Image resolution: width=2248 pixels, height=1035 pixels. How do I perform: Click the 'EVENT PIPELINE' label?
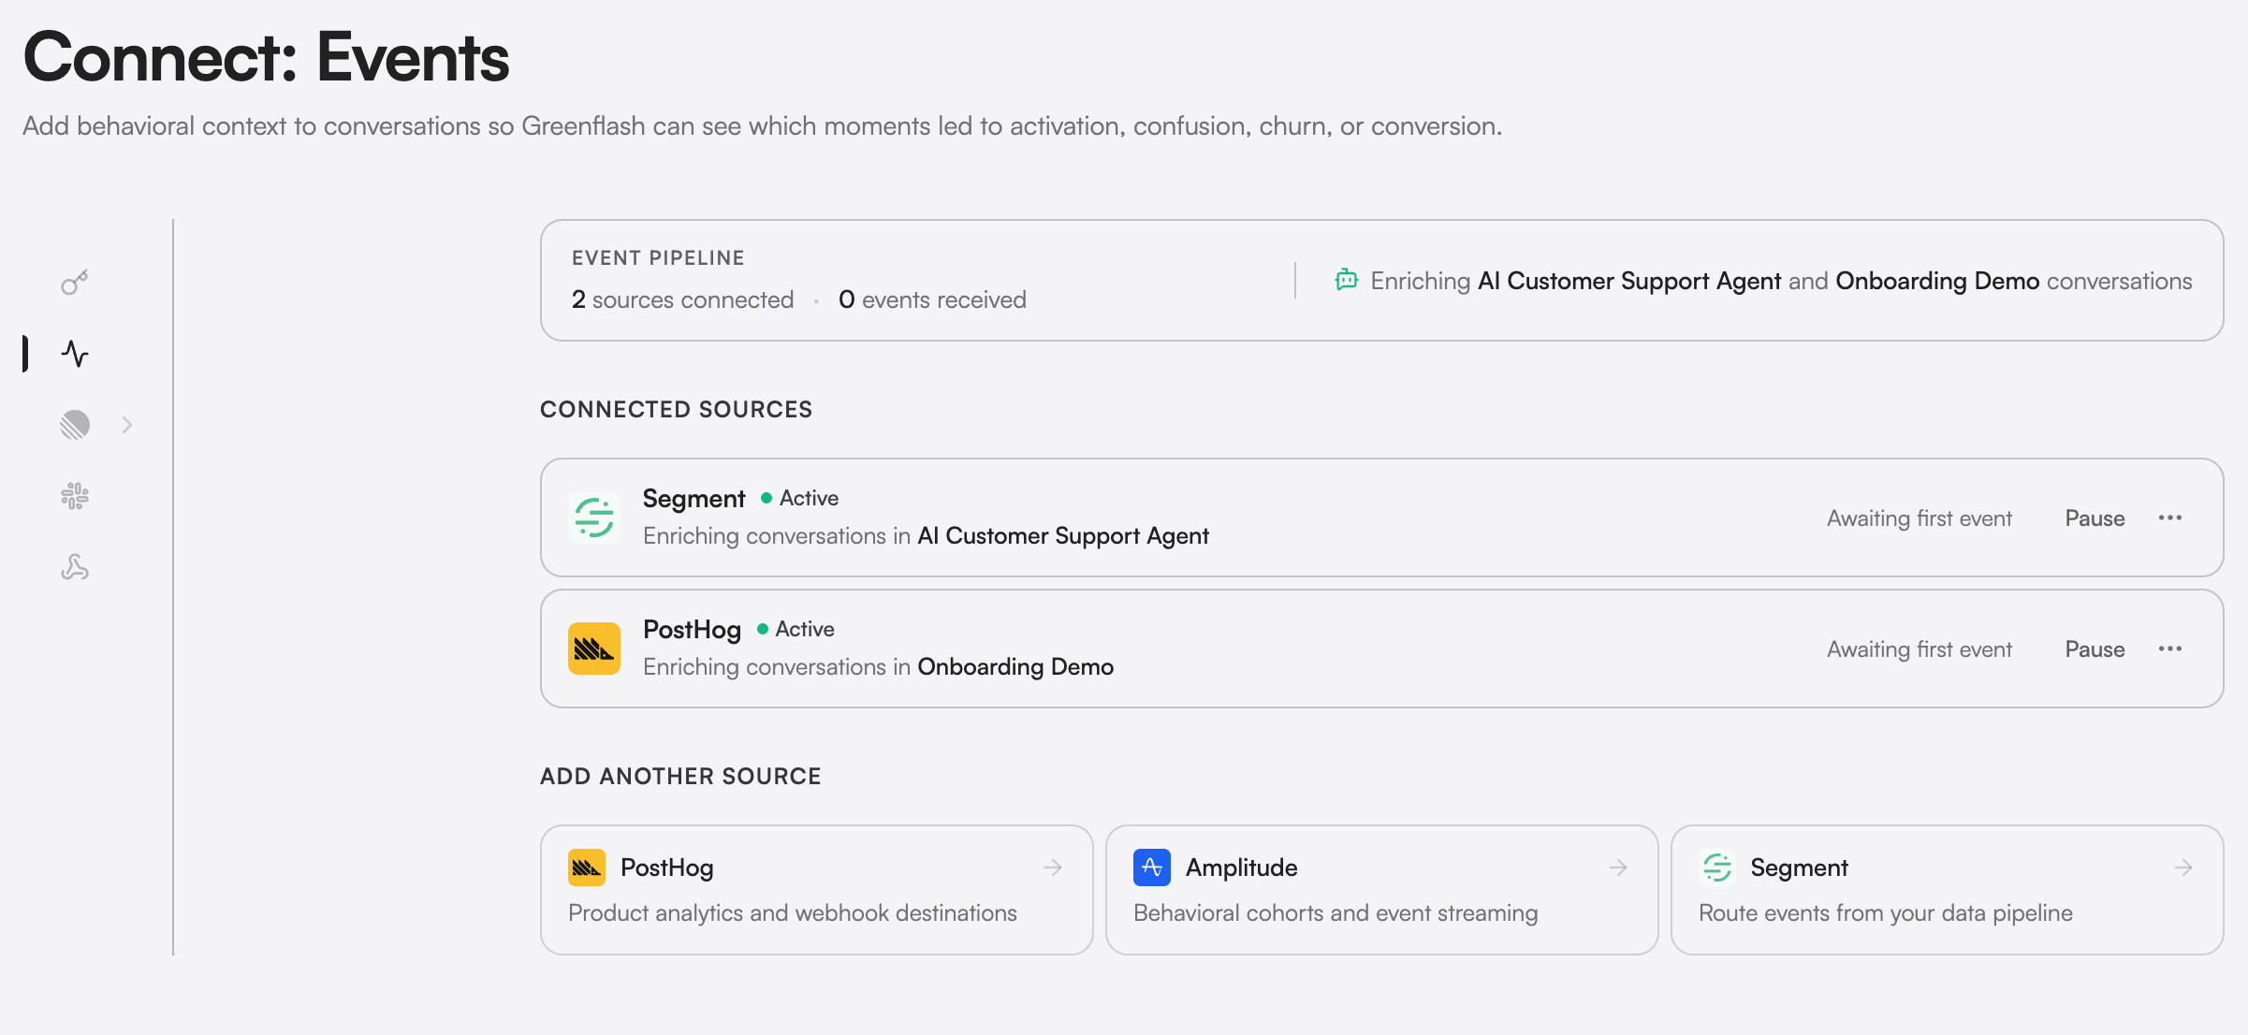658,257
